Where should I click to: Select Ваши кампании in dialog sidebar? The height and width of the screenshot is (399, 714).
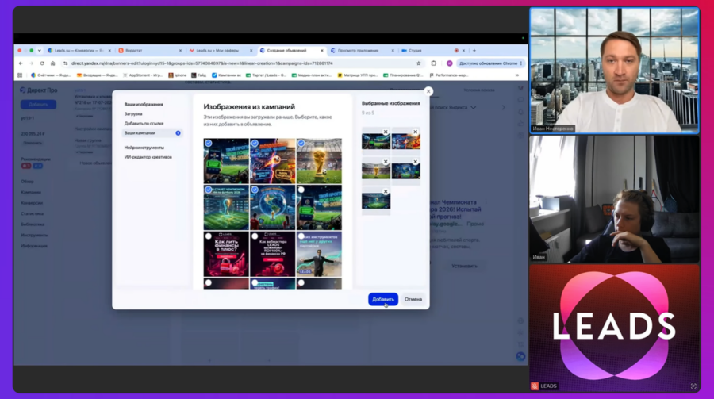pos(152,133)
